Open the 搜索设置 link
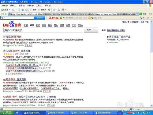Screen dimensions: 153x115 [x=126, y=22]
